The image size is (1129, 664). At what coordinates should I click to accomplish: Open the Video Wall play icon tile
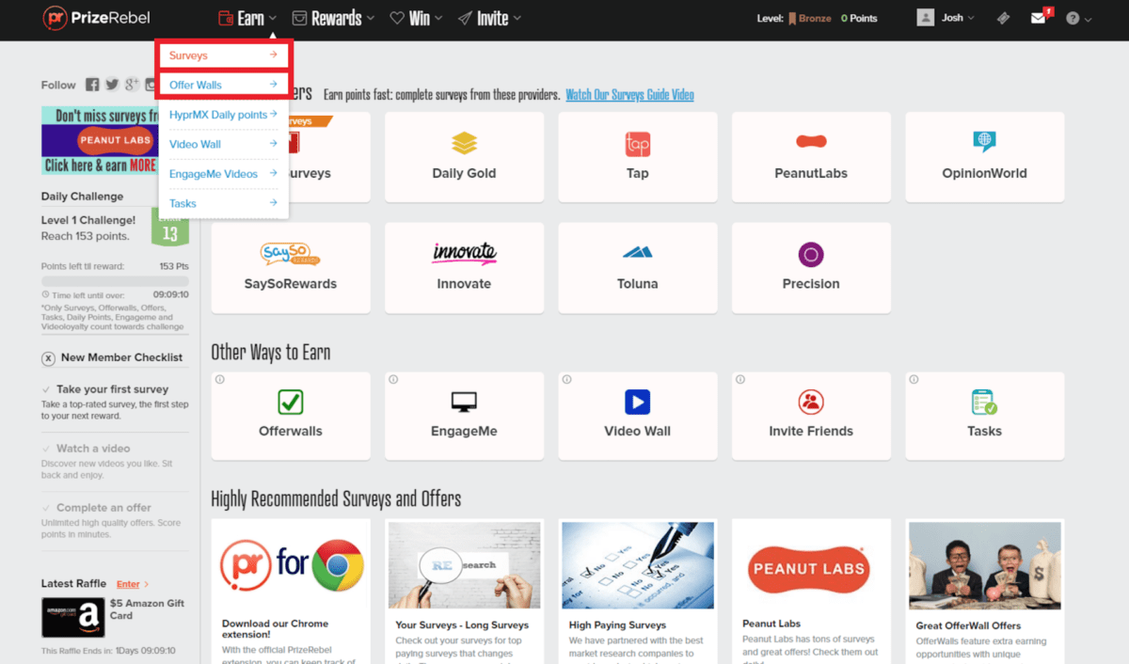(637, 416)
